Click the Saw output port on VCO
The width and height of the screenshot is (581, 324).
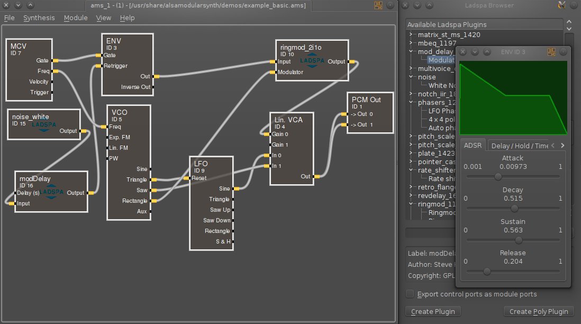[153, 190]
